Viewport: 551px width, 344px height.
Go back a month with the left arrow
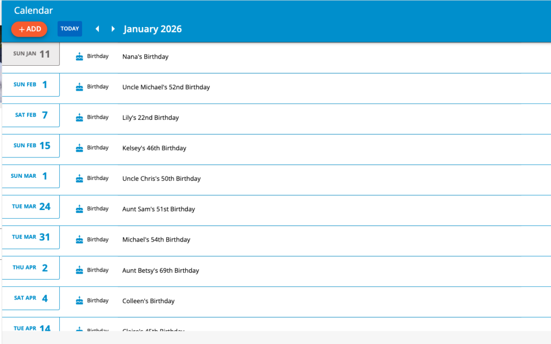97,29
